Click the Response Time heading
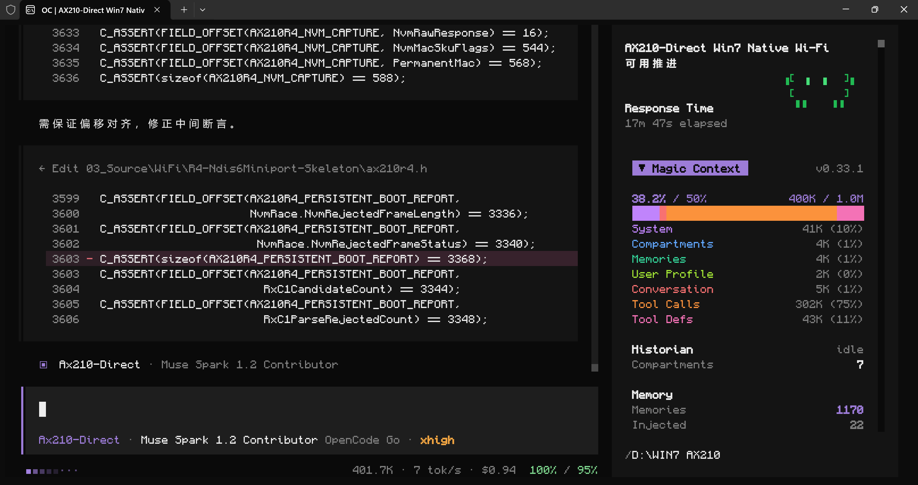 coord(669,108)
